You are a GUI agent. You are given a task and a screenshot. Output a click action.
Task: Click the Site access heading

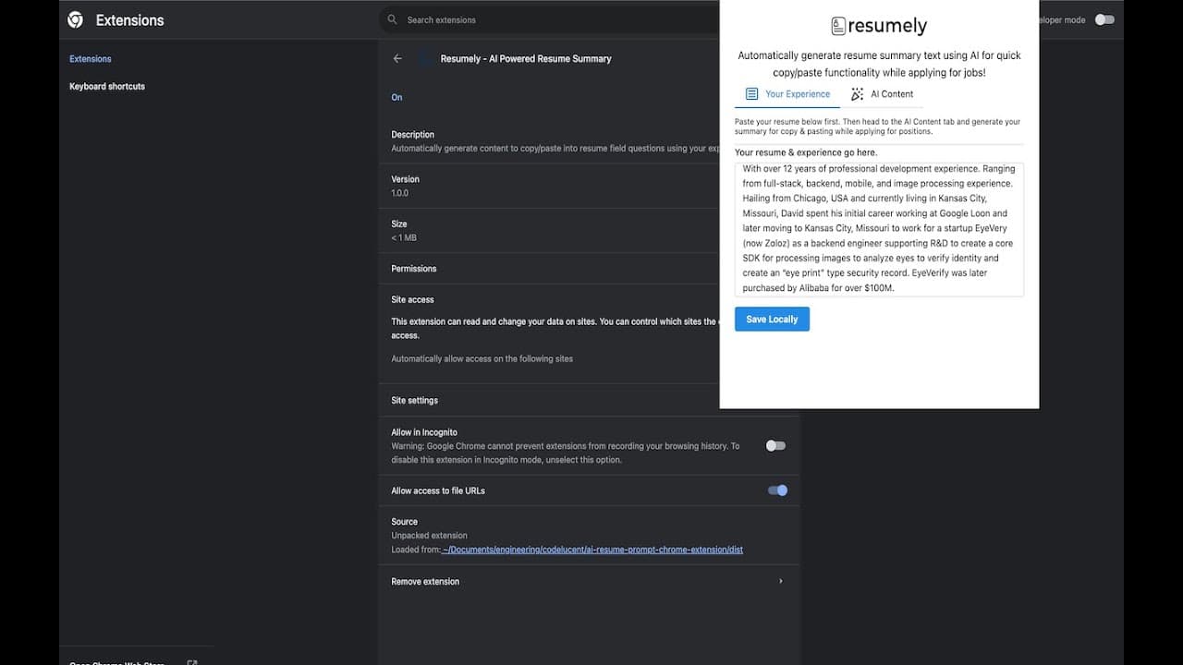point(412,299)
